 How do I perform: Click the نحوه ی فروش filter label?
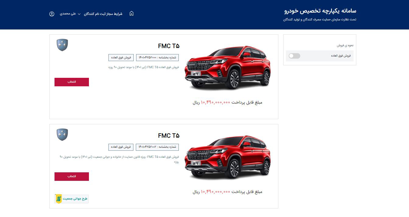(345, 45)
